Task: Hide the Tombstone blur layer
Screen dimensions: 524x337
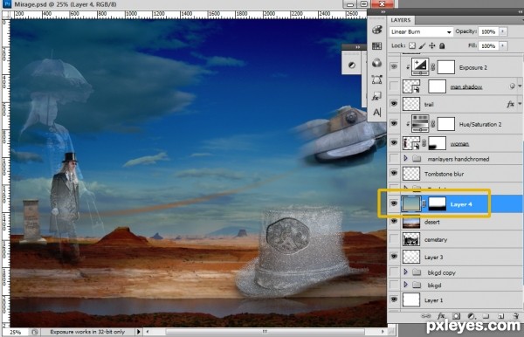Action: coord(395,173)
